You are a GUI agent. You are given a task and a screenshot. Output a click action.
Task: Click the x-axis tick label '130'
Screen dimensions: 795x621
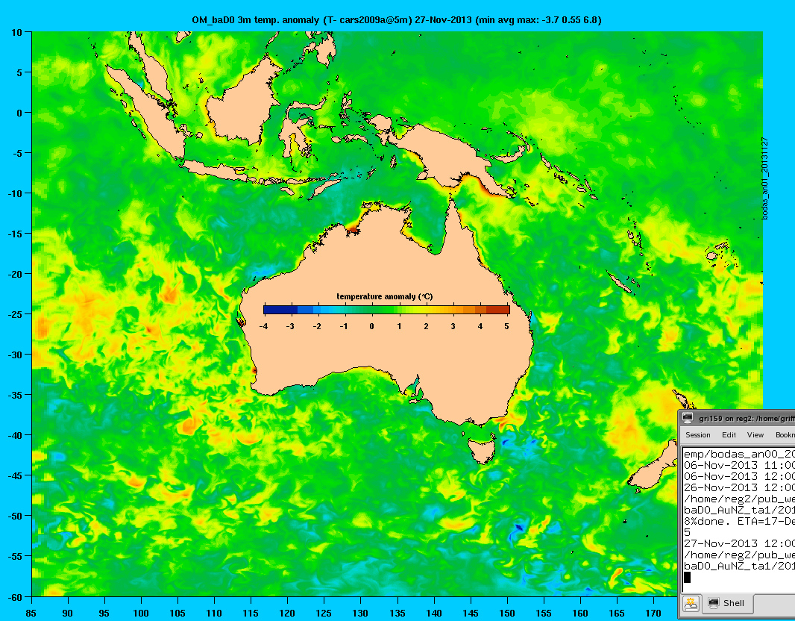360,613
